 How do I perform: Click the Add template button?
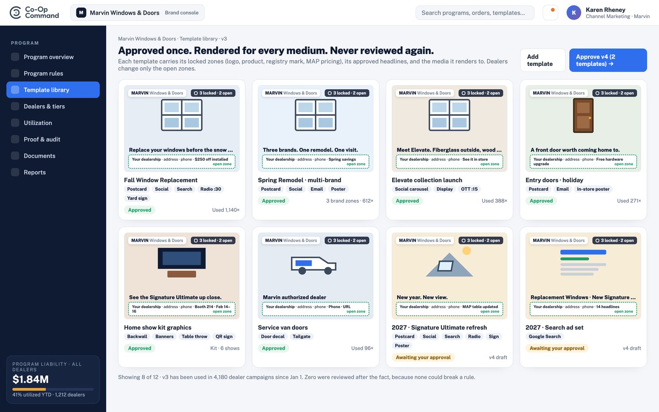[x=543, y=60]
